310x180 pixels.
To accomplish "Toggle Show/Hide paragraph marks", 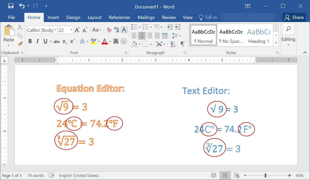I will tap(182, 44).
